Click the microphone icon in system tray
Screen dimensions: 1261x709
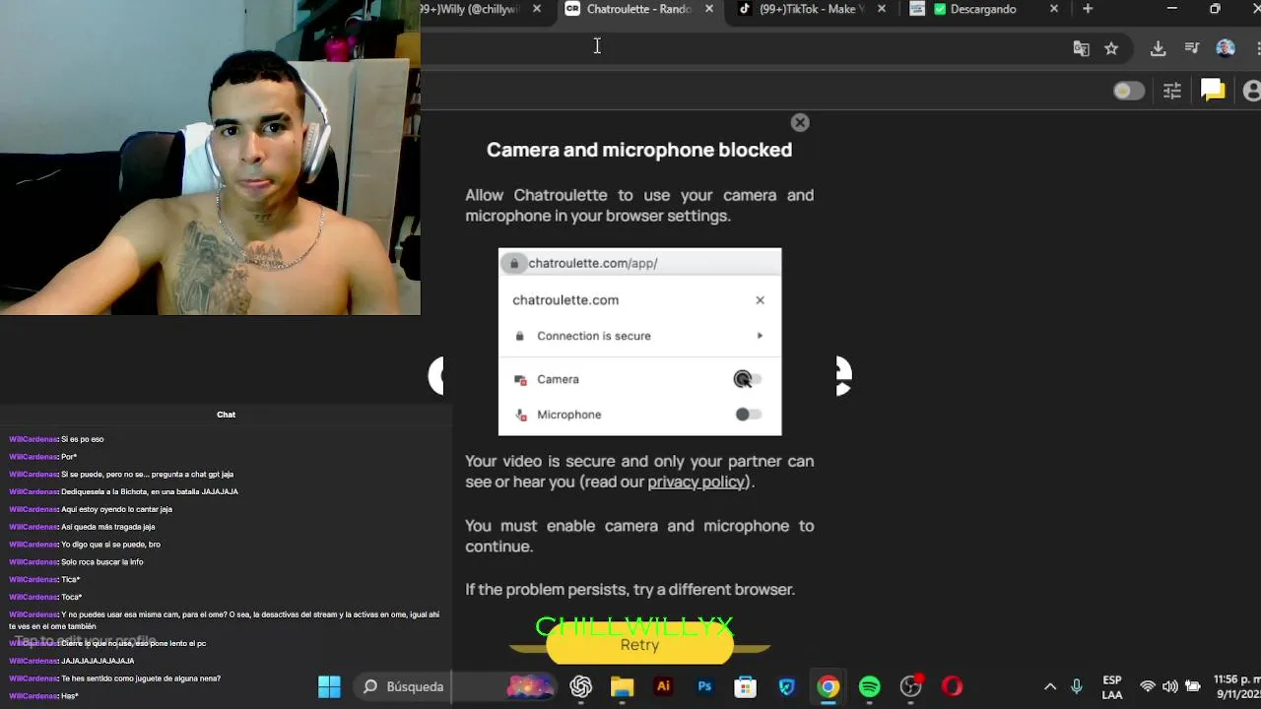1077,686
